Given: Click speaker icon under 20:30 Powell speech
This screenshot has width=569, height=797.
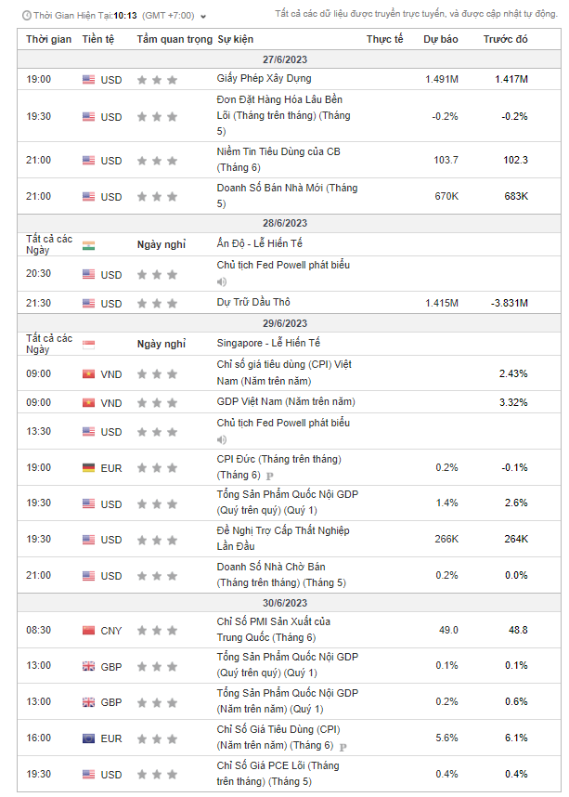Looking at the screenshot, I should (222, 281).
